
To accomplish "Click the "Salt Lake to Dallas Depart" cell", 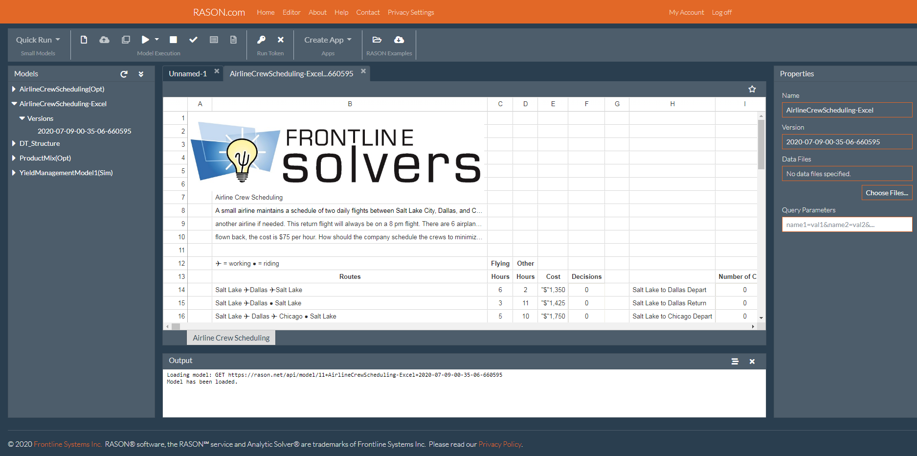I will coord(672,290).
